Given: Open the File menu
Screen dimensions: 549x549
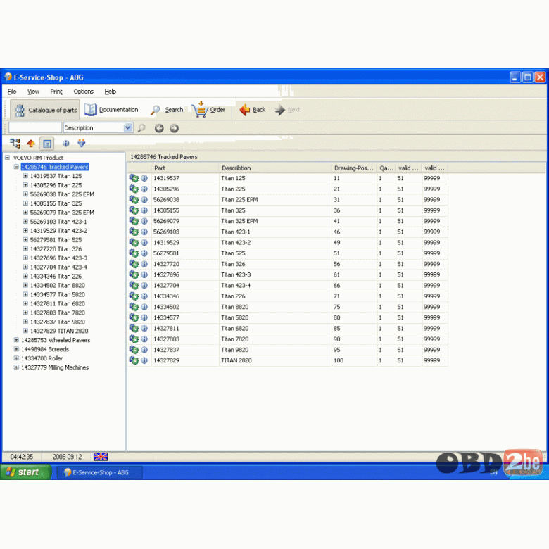Looking at the screenshot, I should tap(12, 91).
